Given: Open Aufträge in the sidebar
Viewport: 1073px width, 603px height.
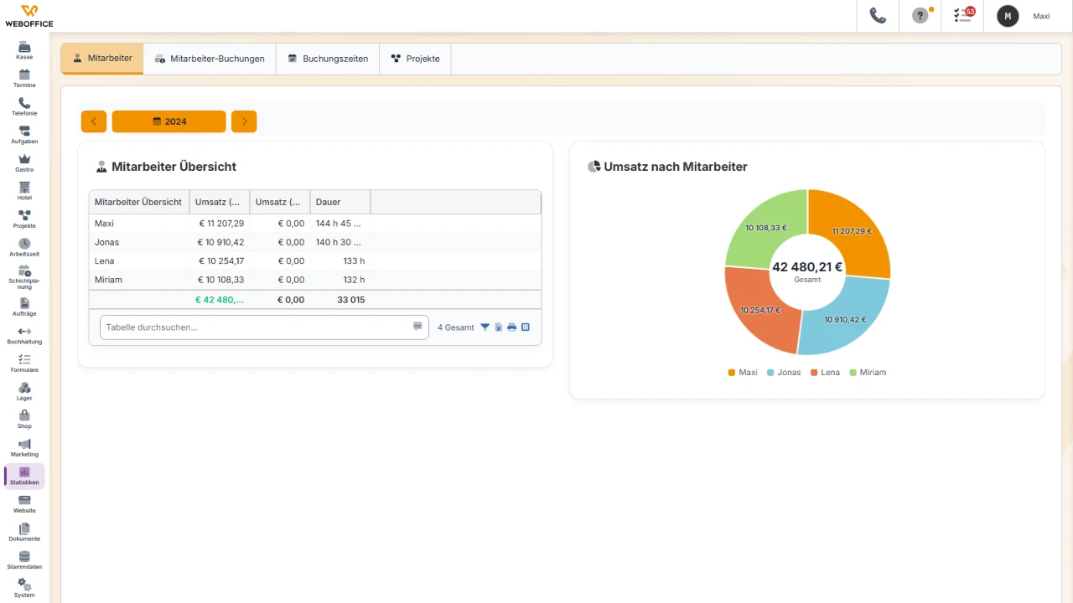Looking at the screenshot, I should 24,307.
